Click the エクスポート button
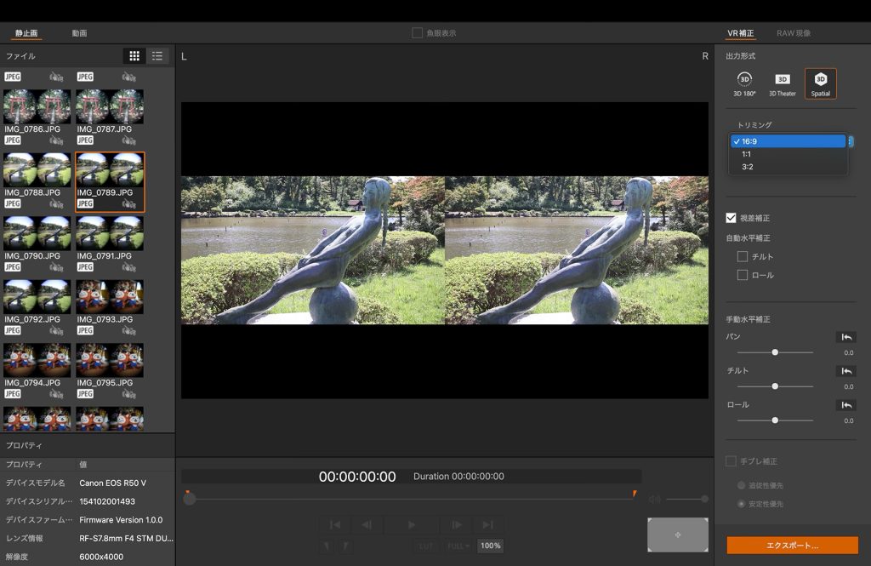Screen dimensions: 871x566 pos(792,545)
